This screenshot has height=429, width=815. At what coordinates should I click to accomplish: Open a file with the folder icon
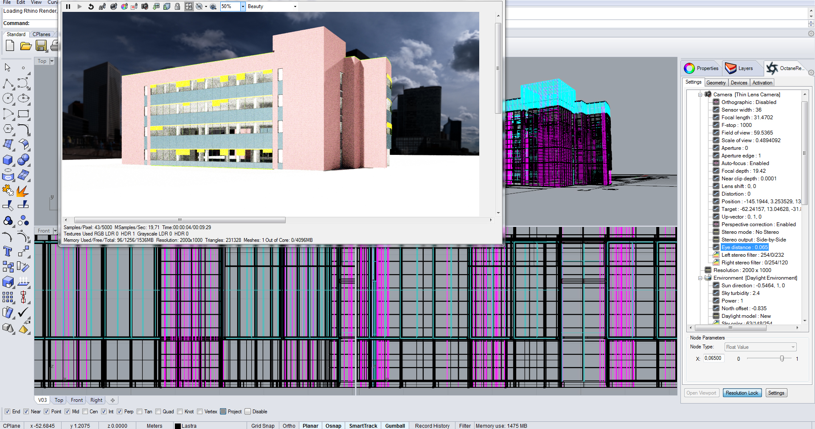[26, 46]
